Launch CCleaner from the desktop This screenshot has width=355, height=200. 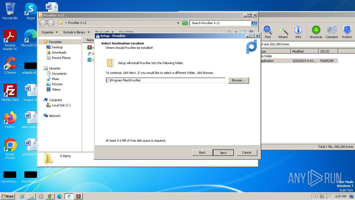tap(10, 66)
